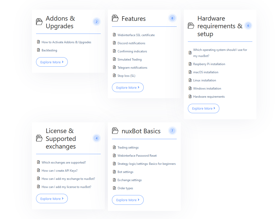Open Explore More under Features

click(x=128, y=87)
